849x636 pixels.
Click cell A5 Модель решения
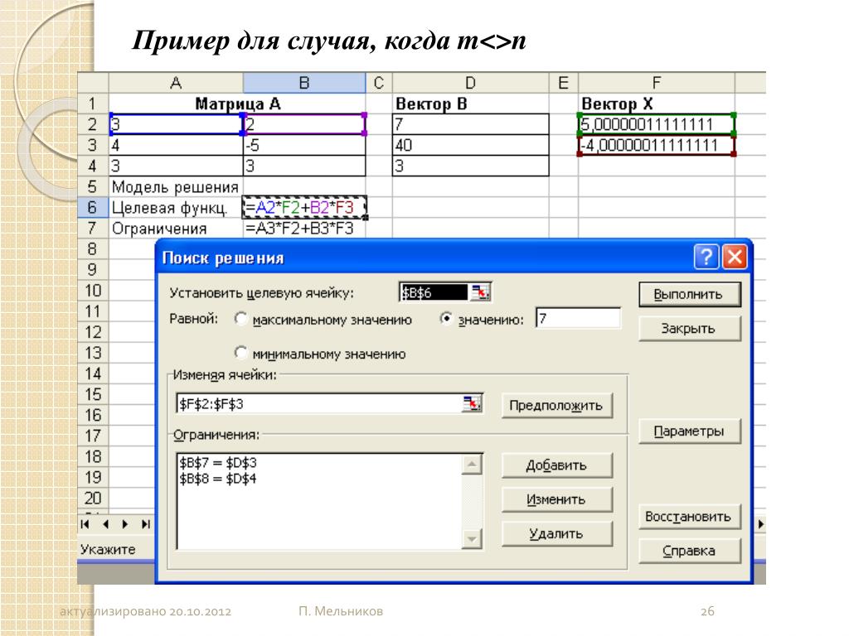pos(176,186)
